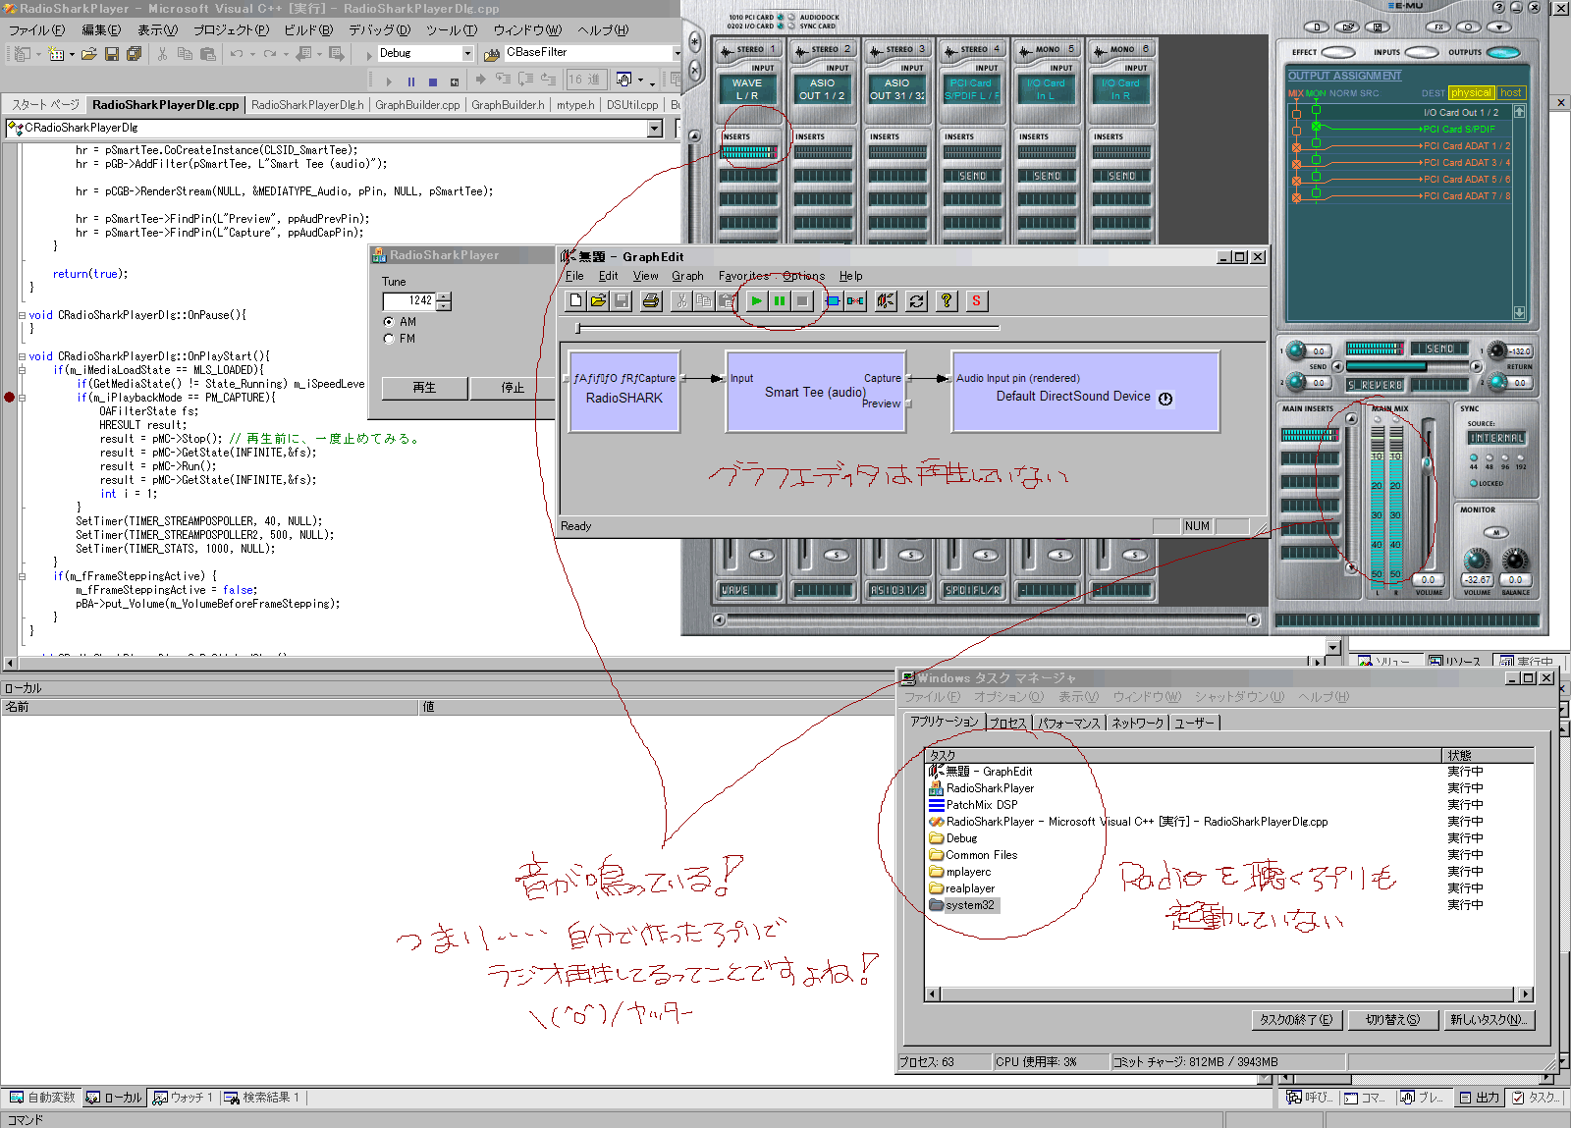Click the FX button in E-MU PatchMix panel

[1438, 27]
